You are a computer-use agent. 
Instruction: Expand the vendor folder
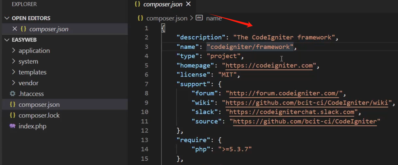pyautogui.click(x=28, y=83)
